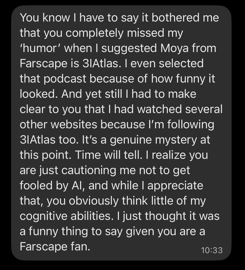Screen dimensions: 245x270
Task: Click the 10:33 message timestamp
Action: pyautogui.click(x=212, y=250)
